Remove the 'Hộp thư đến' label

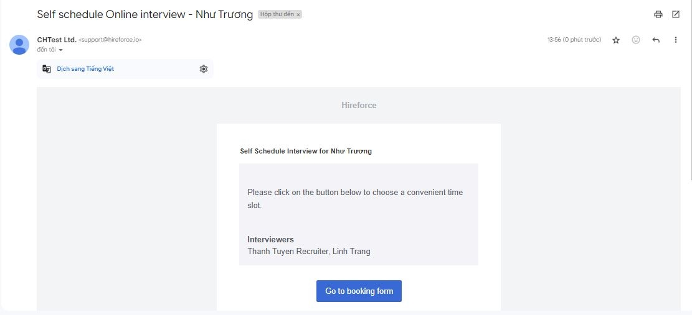point(298,15)
